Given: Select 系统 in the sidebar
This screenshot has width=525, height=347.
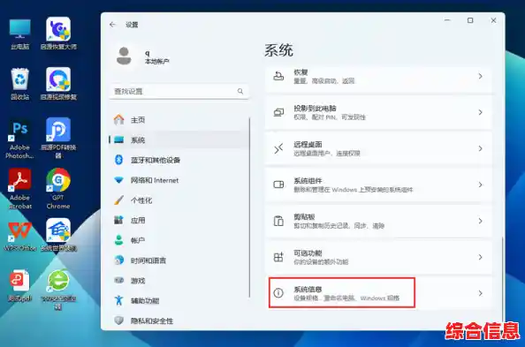Looking at the screenshot, I should coord(179,140).
